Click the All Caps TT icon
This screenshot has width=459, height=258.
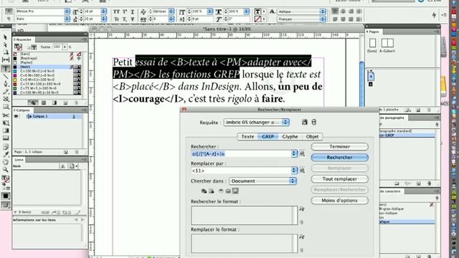116,11
